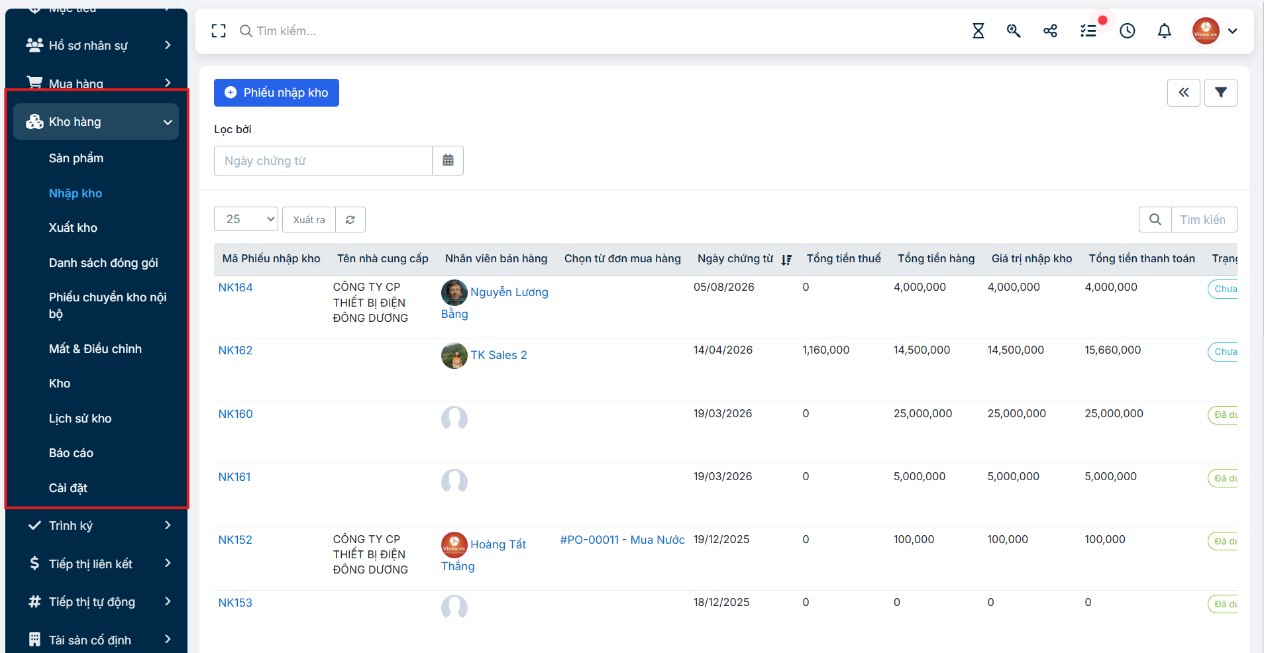
Task: Click the Phiếu nhập kho button
Action: coord(276,93)
